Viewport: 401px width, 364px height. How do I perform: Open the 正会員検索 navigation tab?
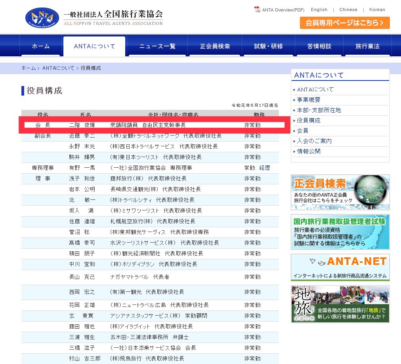[x=215, y=46]
